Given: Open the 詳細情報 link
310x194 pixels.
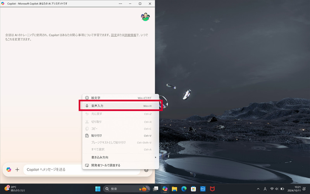Looking at the screenshot, I should (130, 35).
